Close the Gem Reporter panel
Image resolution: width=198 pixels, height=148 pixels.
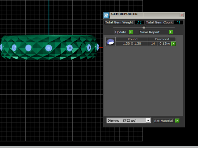coord(181,15)
